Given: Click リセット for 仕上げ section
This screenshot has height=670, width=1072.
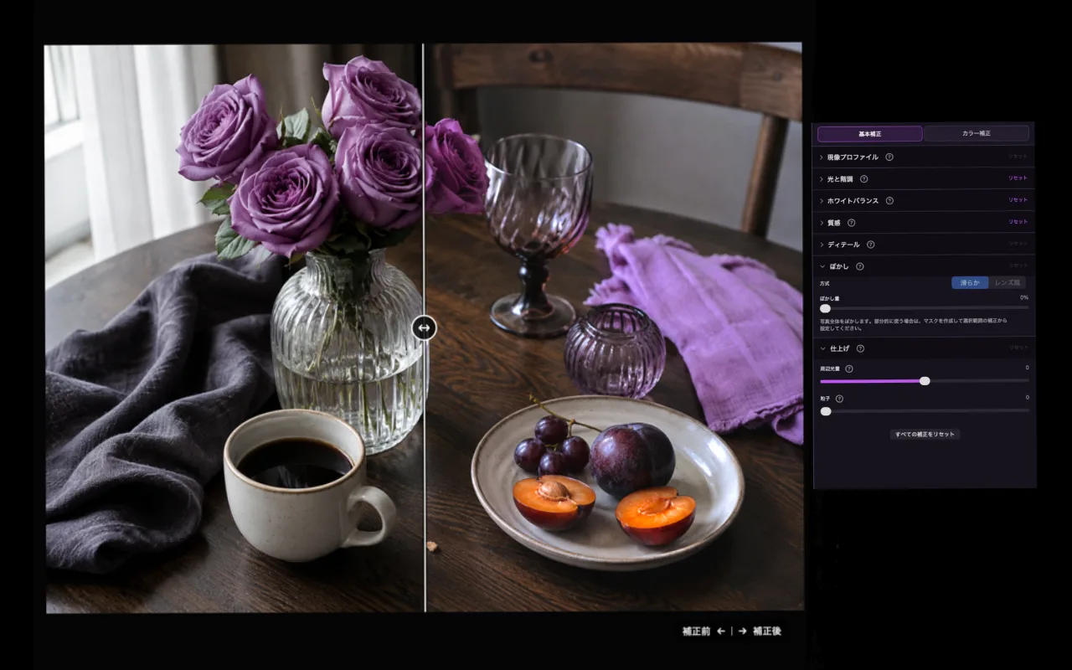Looking at the screenshot, I should point(1018,348).
